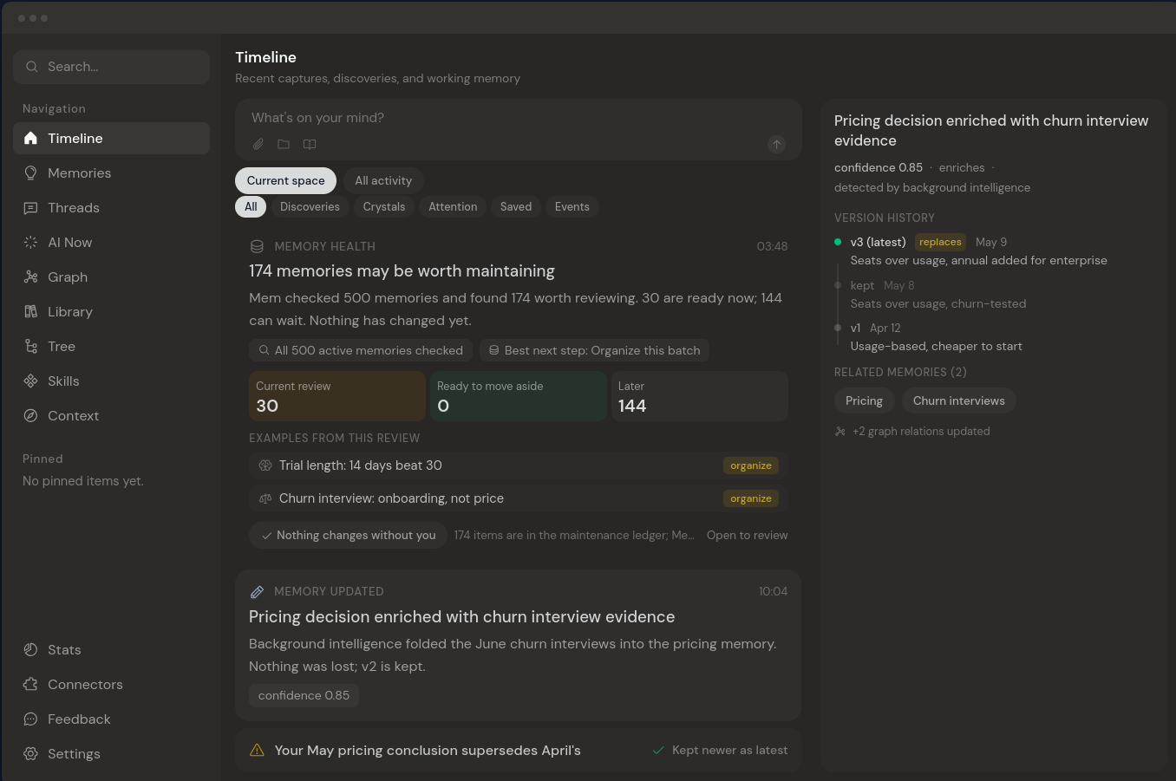1176x781 pixels.
Task: Filter timeline by Attention
Action: (453, 206)
